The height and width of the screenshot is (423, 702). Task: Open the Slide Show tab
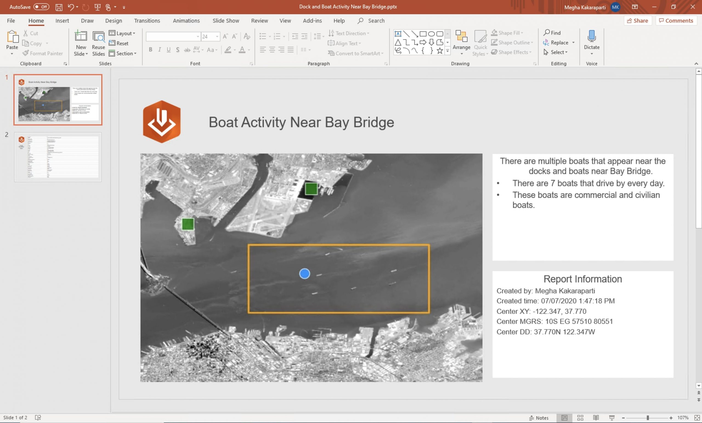[225, 21]
